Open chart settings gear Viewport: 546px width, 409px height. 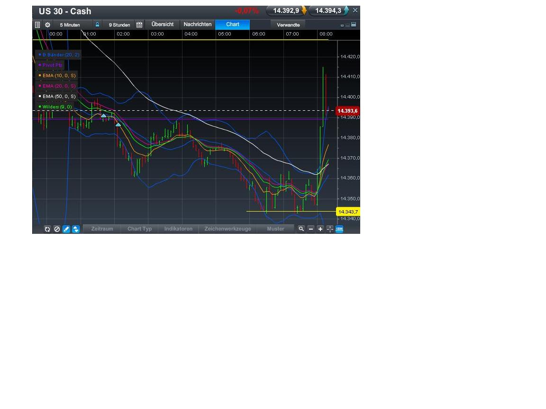pyautogui.click(x=48, y=25)
